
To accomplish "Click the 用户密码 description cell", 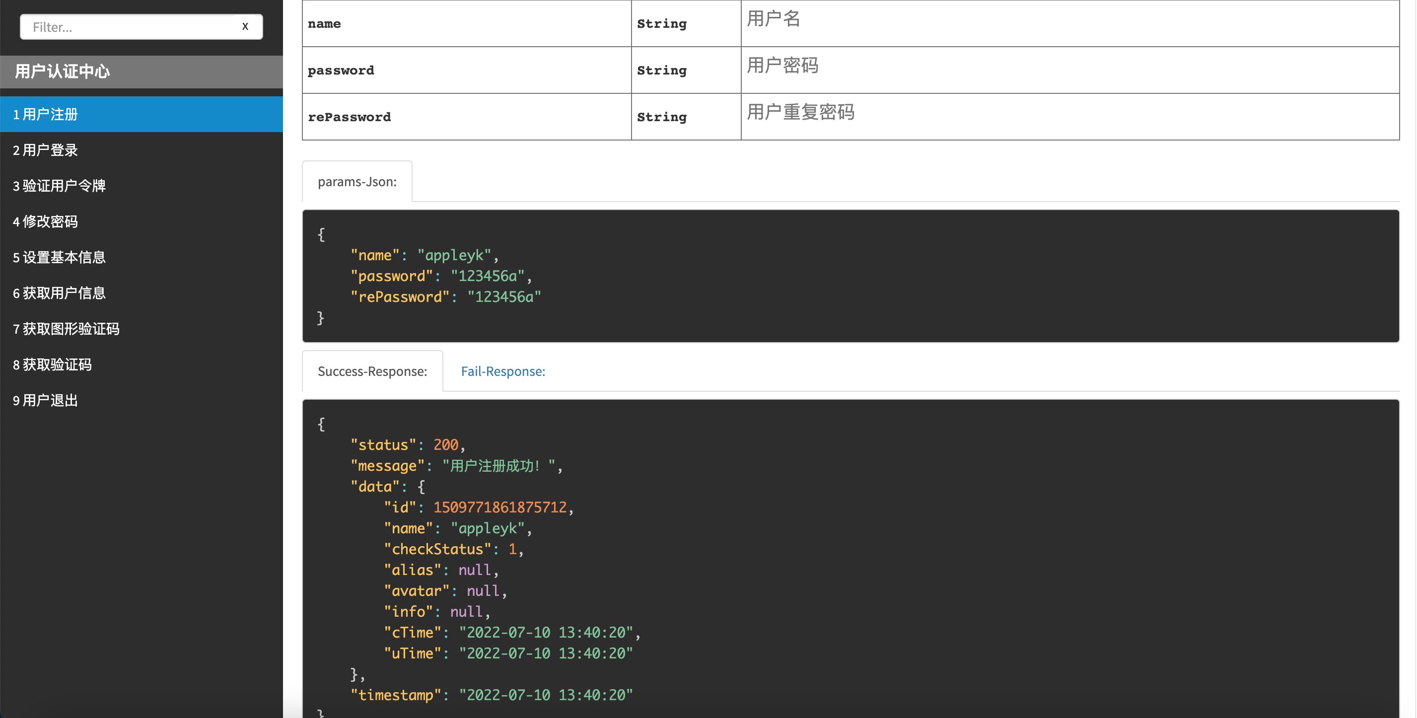I will click(1070, 71).
